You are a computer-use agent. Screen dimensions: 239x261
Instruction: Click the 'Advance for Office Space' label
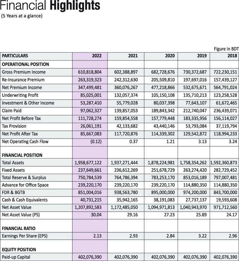(25, 185)
